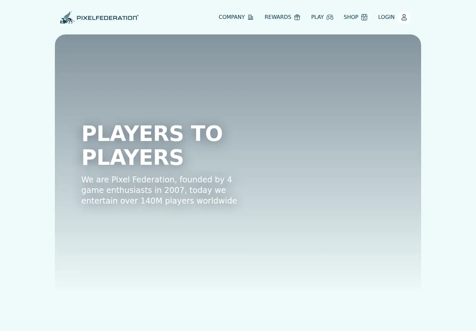
Task: Select PLAY in the navigation bar
Action: pyautogui.click(x=322, y=17)
